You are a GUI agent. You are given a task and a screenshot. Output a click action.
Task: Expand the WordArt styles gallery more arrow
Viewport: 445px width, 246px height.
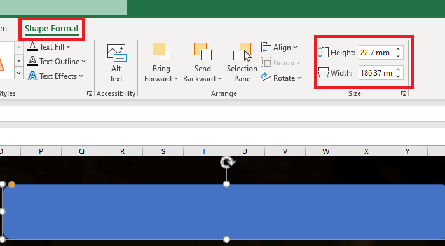click(18, 73)
